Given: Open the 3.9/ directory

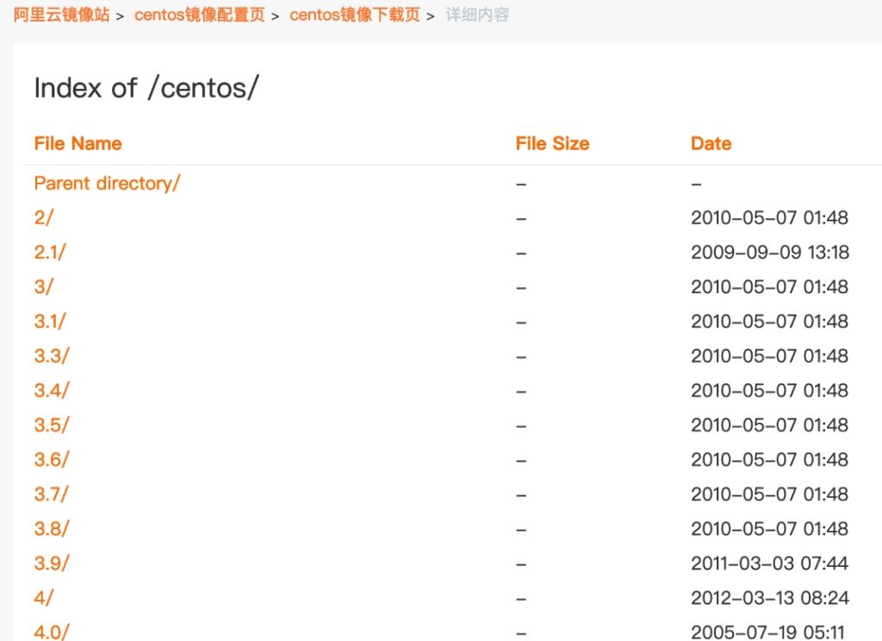Looking at the screenshot, I should coord(50,563).
